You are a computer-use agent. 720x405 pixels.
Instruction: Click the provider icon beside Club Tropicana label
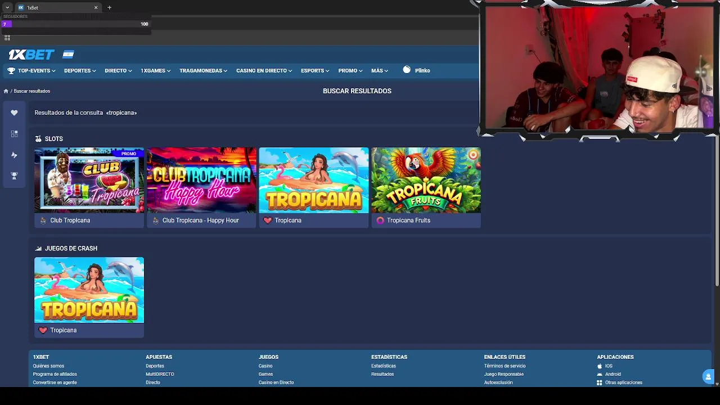(43, 220)
